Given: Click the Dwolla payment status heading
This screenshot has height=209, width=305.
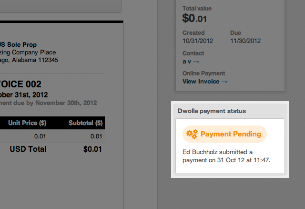Looking at the screenshot, I should pyautogui.click(x=212, y=111).
